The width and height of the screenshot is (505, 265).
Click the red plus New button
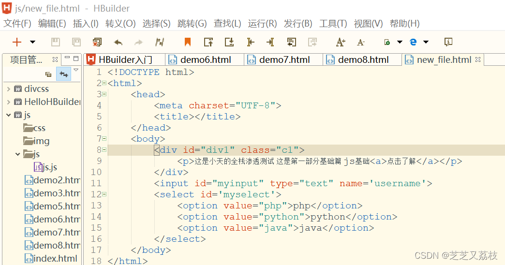pyautogui.click(x=17, y=42)
